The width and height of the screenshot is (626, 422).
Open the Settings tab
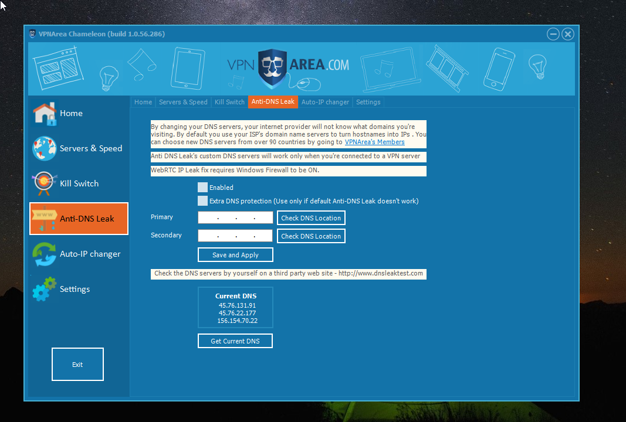click(368, 102)
